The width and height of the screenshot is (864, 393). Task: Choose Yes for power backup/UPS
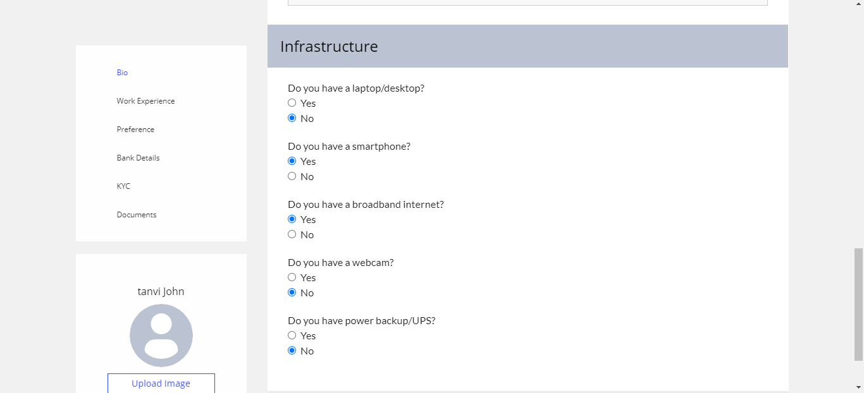click(292, 336)
